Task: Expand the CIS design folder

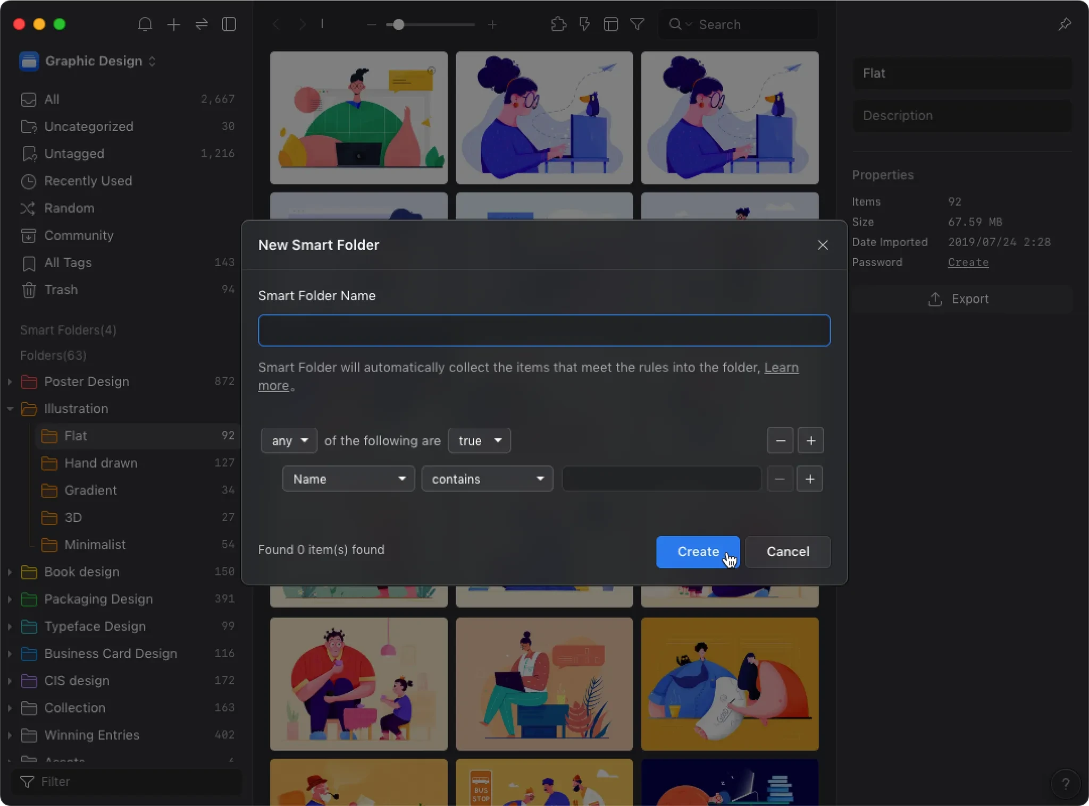Action: 10,681
